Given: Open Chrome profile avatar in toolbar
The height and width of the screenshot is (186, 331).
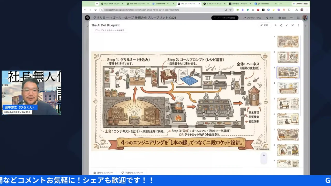Looking at the screenshot, I should (x=302, y=10).
